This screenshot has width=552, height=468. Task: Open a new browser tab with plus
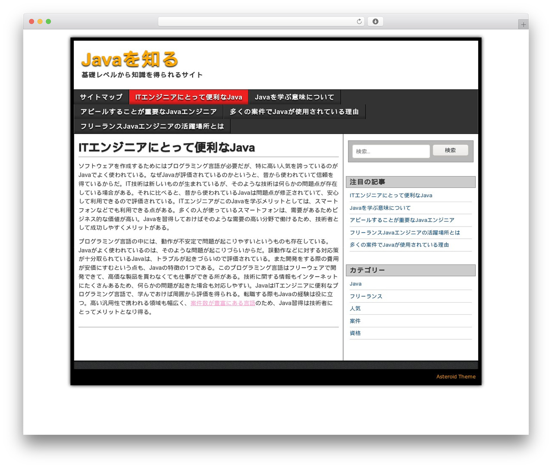coord(523,25)
